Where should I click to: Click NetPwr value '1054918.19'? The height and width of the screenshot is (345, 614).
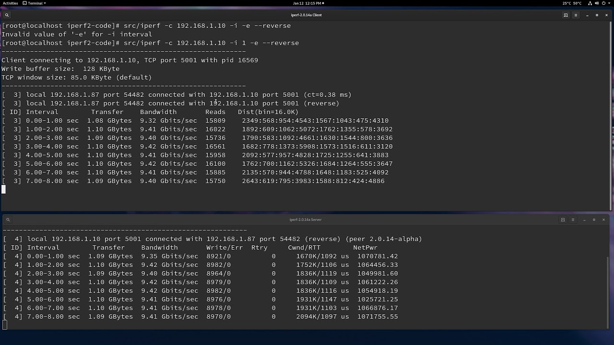[x=378, y=290]
